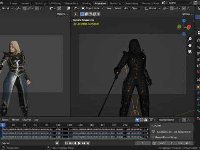Click the play animation button
The height and width of the screenshot is (150, 200).
[79, 143]
